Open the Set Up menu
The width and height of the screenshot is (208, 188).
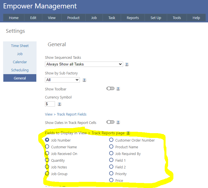(x=156, y=18)
